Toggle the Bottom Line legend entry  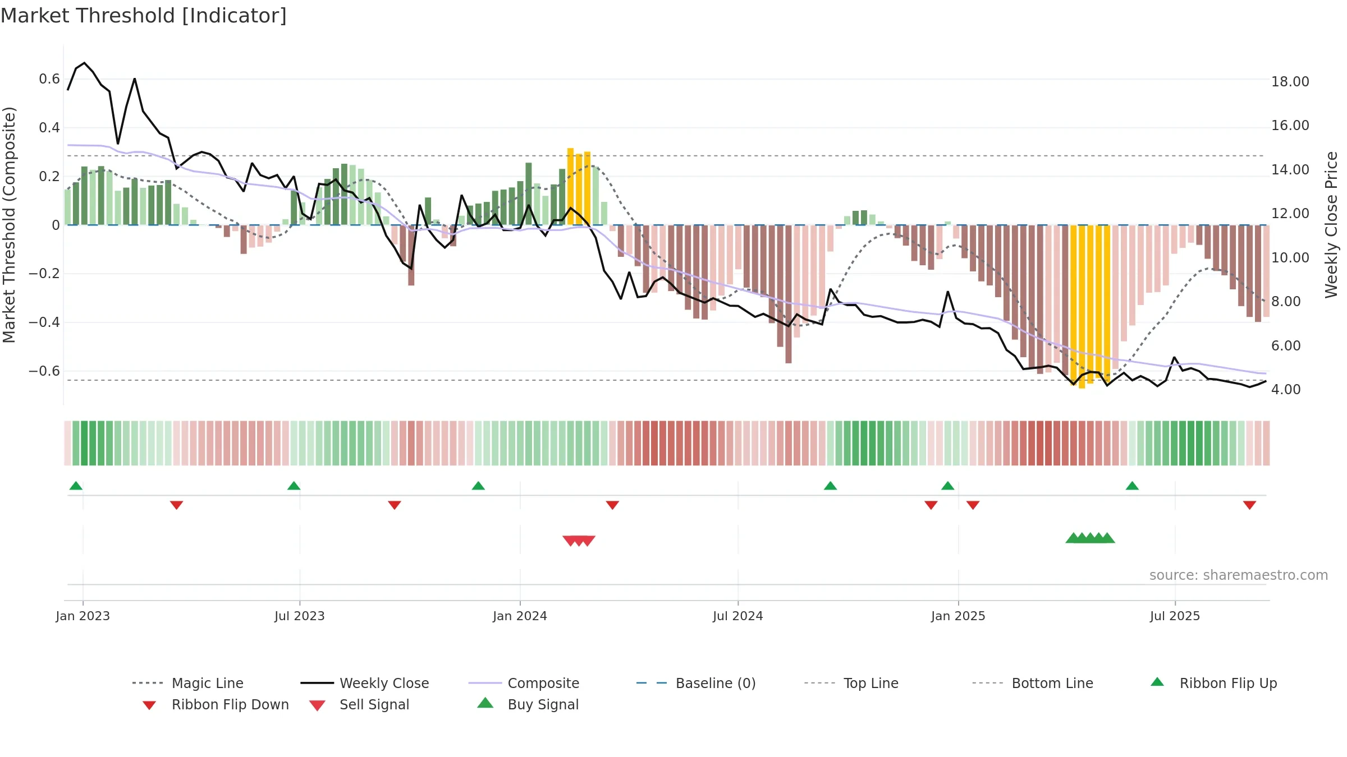coord(1033,683)
